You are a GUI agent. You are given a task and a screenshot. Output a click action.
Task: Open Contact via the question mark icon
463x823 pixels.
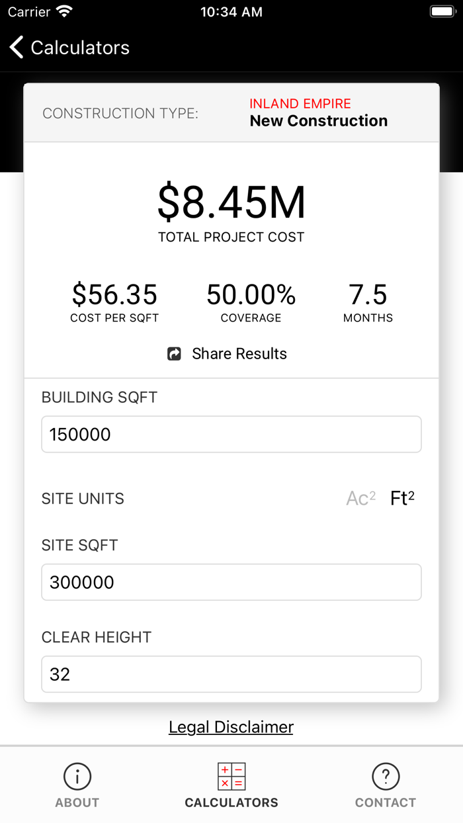point(386,777)
